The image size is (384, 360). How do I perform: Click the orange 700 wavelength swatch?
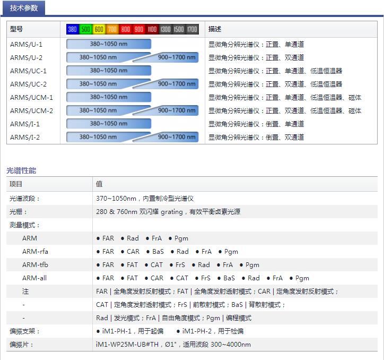point(112,29)
